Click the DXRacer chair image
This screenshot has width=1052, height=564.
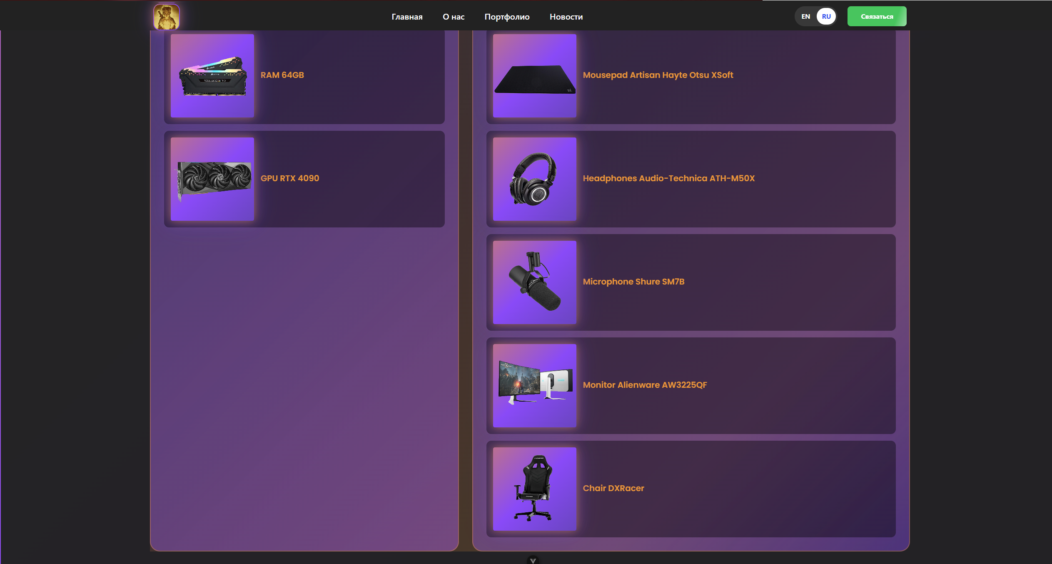coord(535,489)
